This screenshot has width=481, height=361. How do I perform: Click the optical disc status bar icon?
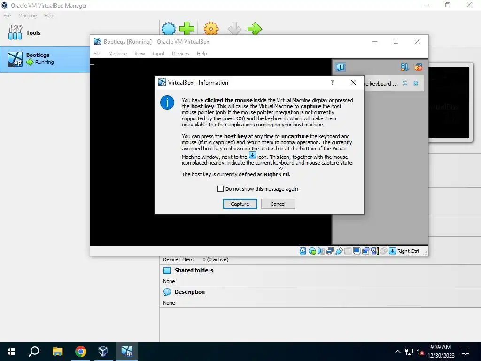click(x=312, y=251)
